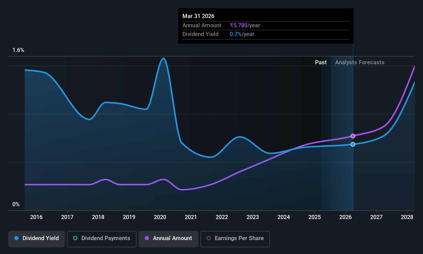Viewport: 423px width, 254px height.
Task: Click the 2016 year axis label
Action: click(x=36, y=217)
